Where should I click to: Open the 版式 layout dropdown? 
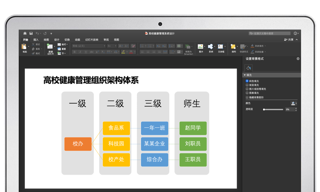(x=62, y=44)
